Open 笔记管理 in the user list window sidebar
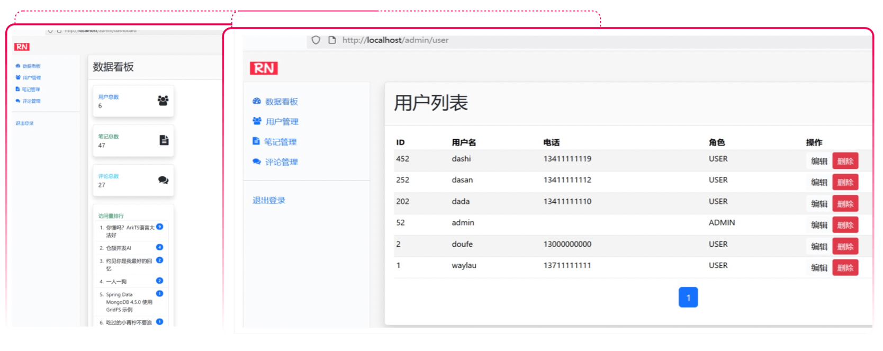 pyautogui.click(x=281, y=142)
